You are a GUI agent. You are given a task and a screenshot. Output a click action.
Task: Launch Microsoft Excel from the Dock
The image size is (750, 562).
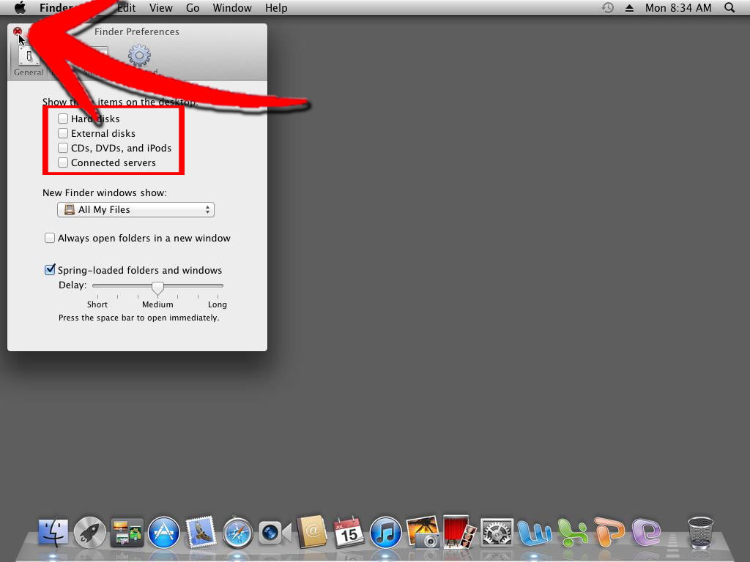point(572,532)
